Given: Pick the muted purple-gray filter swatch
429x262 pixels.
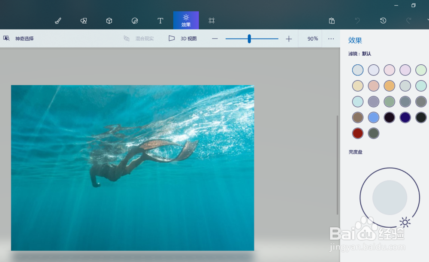Looking at the screenshot, I should click(374, 102).
